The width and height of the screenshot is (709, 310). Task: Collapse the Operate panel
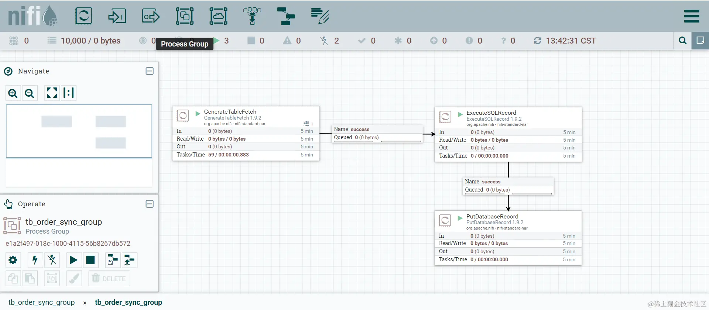click(150, 204)
